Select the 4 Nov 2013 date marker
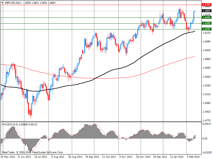Image resolution: width=212 pixels, height=159 pixels. click(x=126, y=157)
